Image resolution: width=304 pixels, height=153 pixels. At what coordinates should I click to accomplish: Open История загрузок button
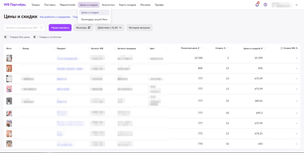tap(139, 28)
